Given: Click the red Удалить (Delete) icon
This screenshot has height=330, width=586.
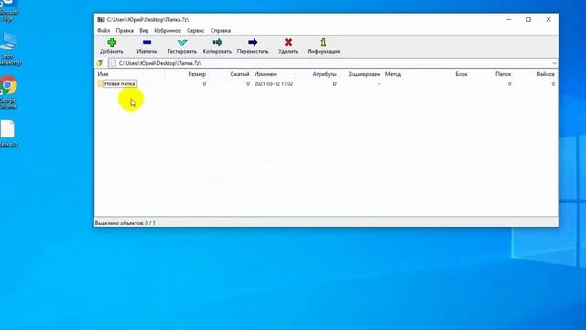Looking at the screenshot, I should (x=288, y=43).
